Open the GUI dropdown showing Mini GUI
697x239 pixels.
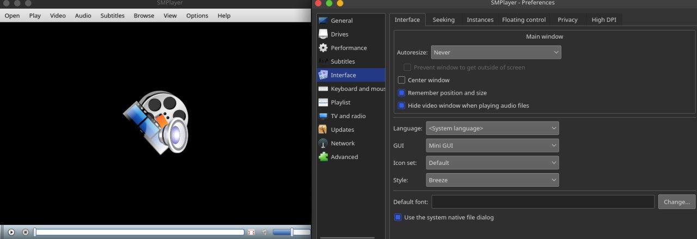click(492, 145)
